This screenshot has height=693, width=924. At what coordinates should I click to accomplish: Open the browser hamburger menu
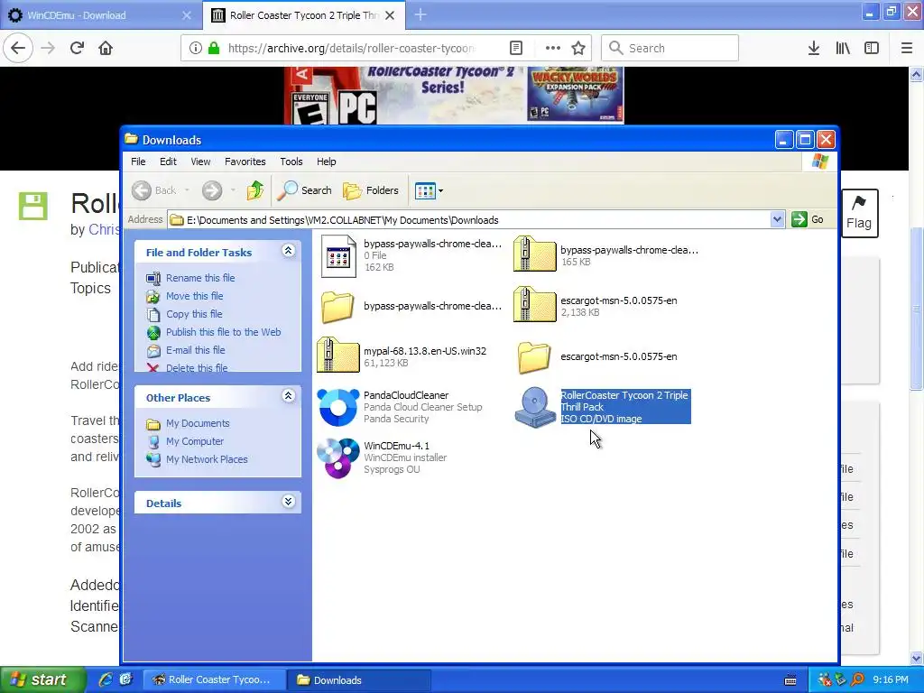tap(907, 48)
